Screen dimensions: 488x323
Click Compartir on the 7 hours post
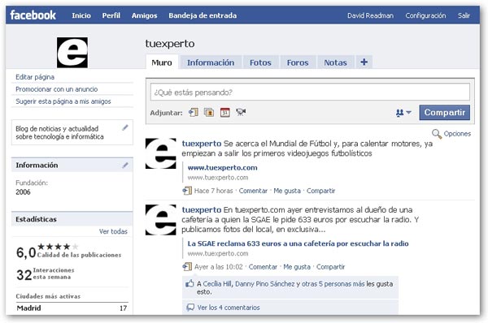[x=321, y=191]
